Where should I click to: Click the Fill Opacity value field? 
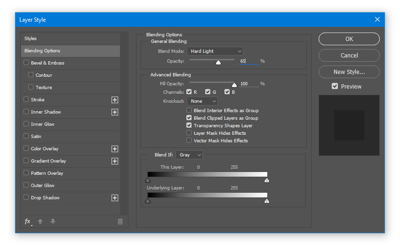point(249,84)
